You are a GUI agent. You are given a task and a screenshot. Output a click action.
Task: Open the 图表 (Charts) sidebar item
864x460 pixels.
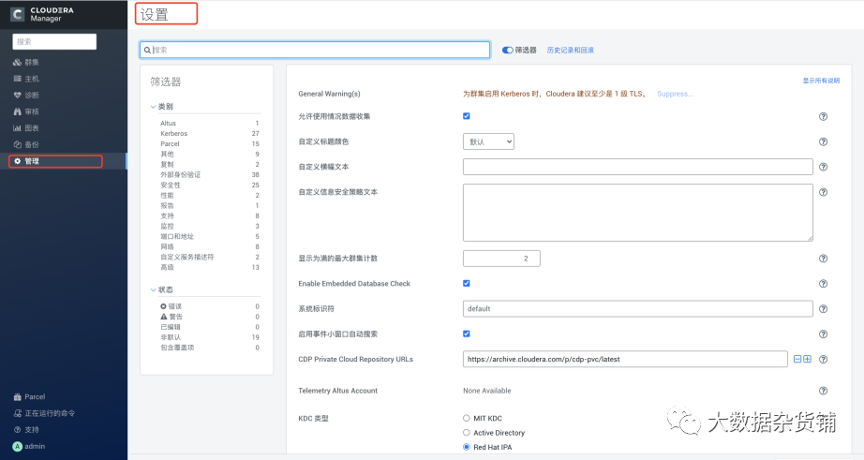pos(33,127)
